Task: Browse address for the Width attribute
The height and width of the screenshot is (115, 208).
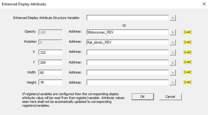Action: pos(173,73)
